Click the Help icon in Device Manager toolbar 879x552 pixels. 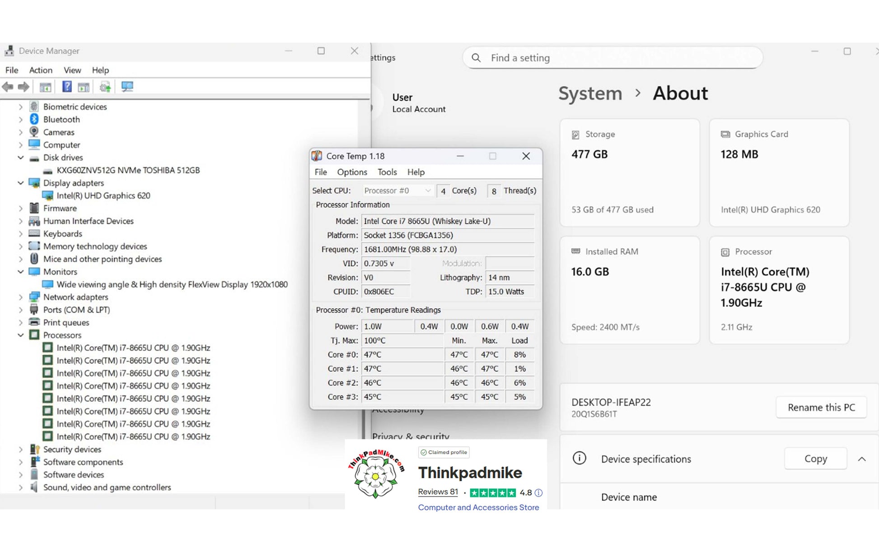(67, 87)
